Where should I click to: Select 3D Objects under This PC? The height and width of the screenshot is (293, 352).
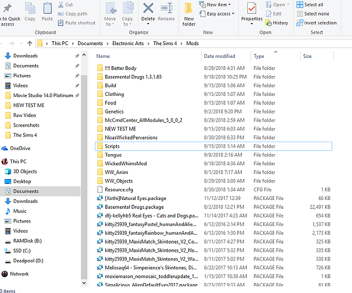click(25, 171)
